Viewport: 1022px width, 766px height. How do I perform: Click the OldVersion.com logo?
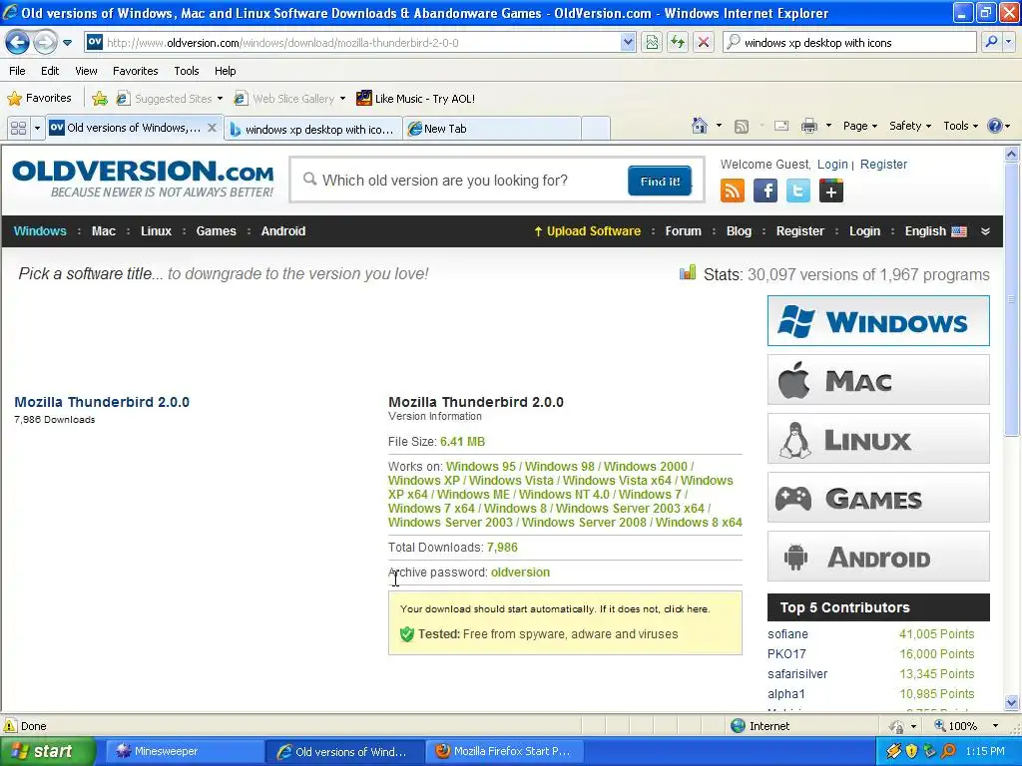click(x=143, y=179)
